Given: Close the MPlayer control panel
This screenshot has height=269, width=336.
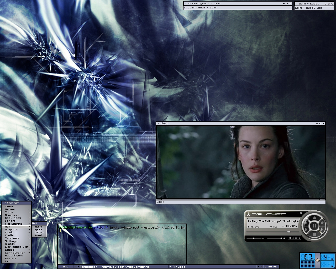Looking at the screenshot, I should coord(301,213).
